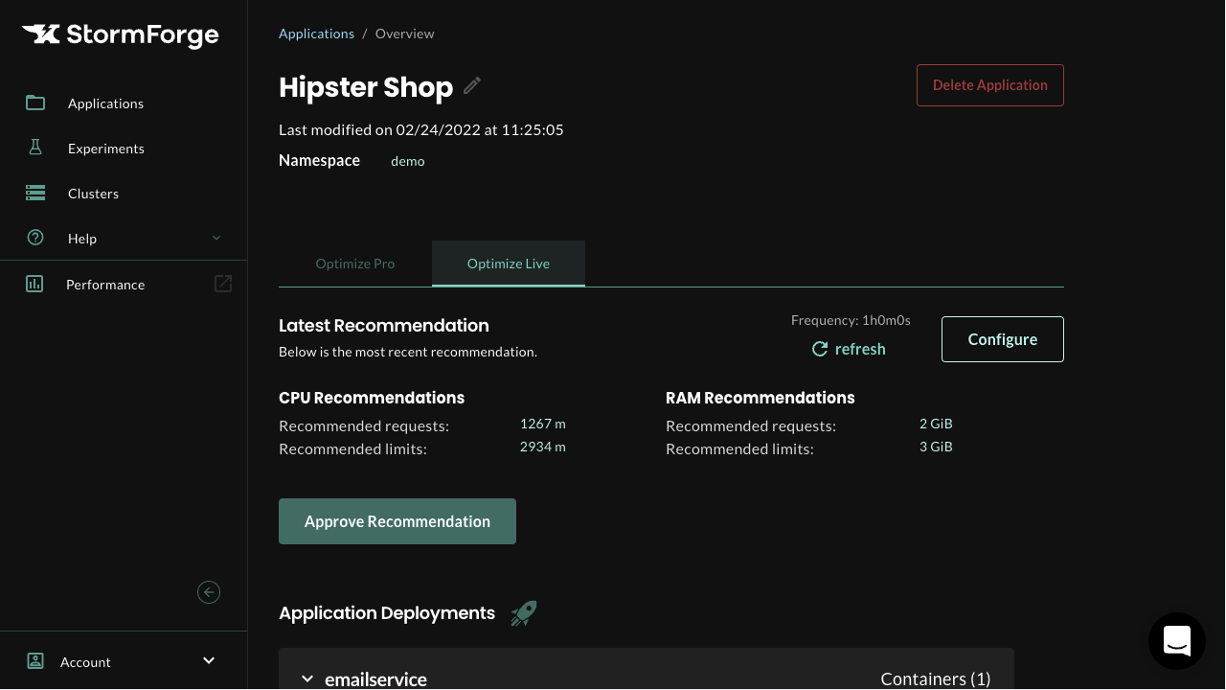Click the Hipster Shop title
Screen dimensions: 1226x690
(366, 87)
